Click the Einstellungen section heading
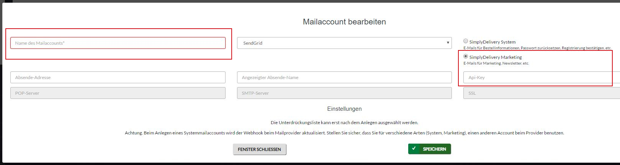This screenshot has height=165, width=620. coord(344,109)
